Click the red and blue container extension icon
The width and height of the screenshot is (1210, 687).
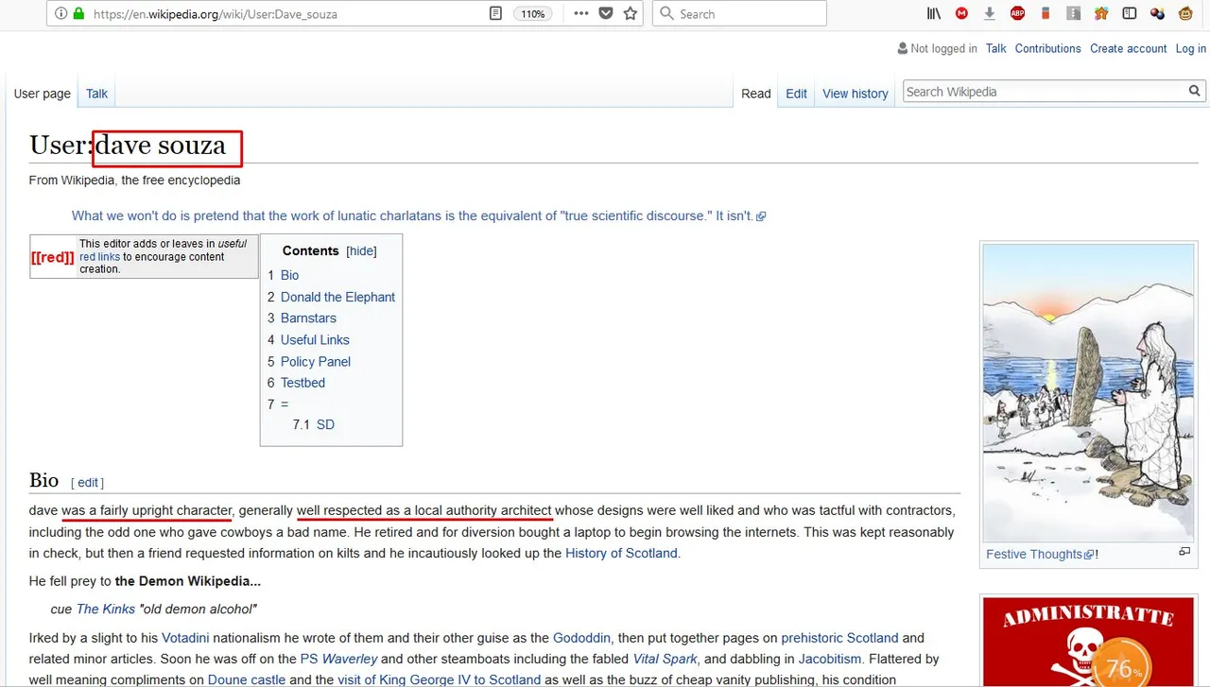tap(1046, 14)
